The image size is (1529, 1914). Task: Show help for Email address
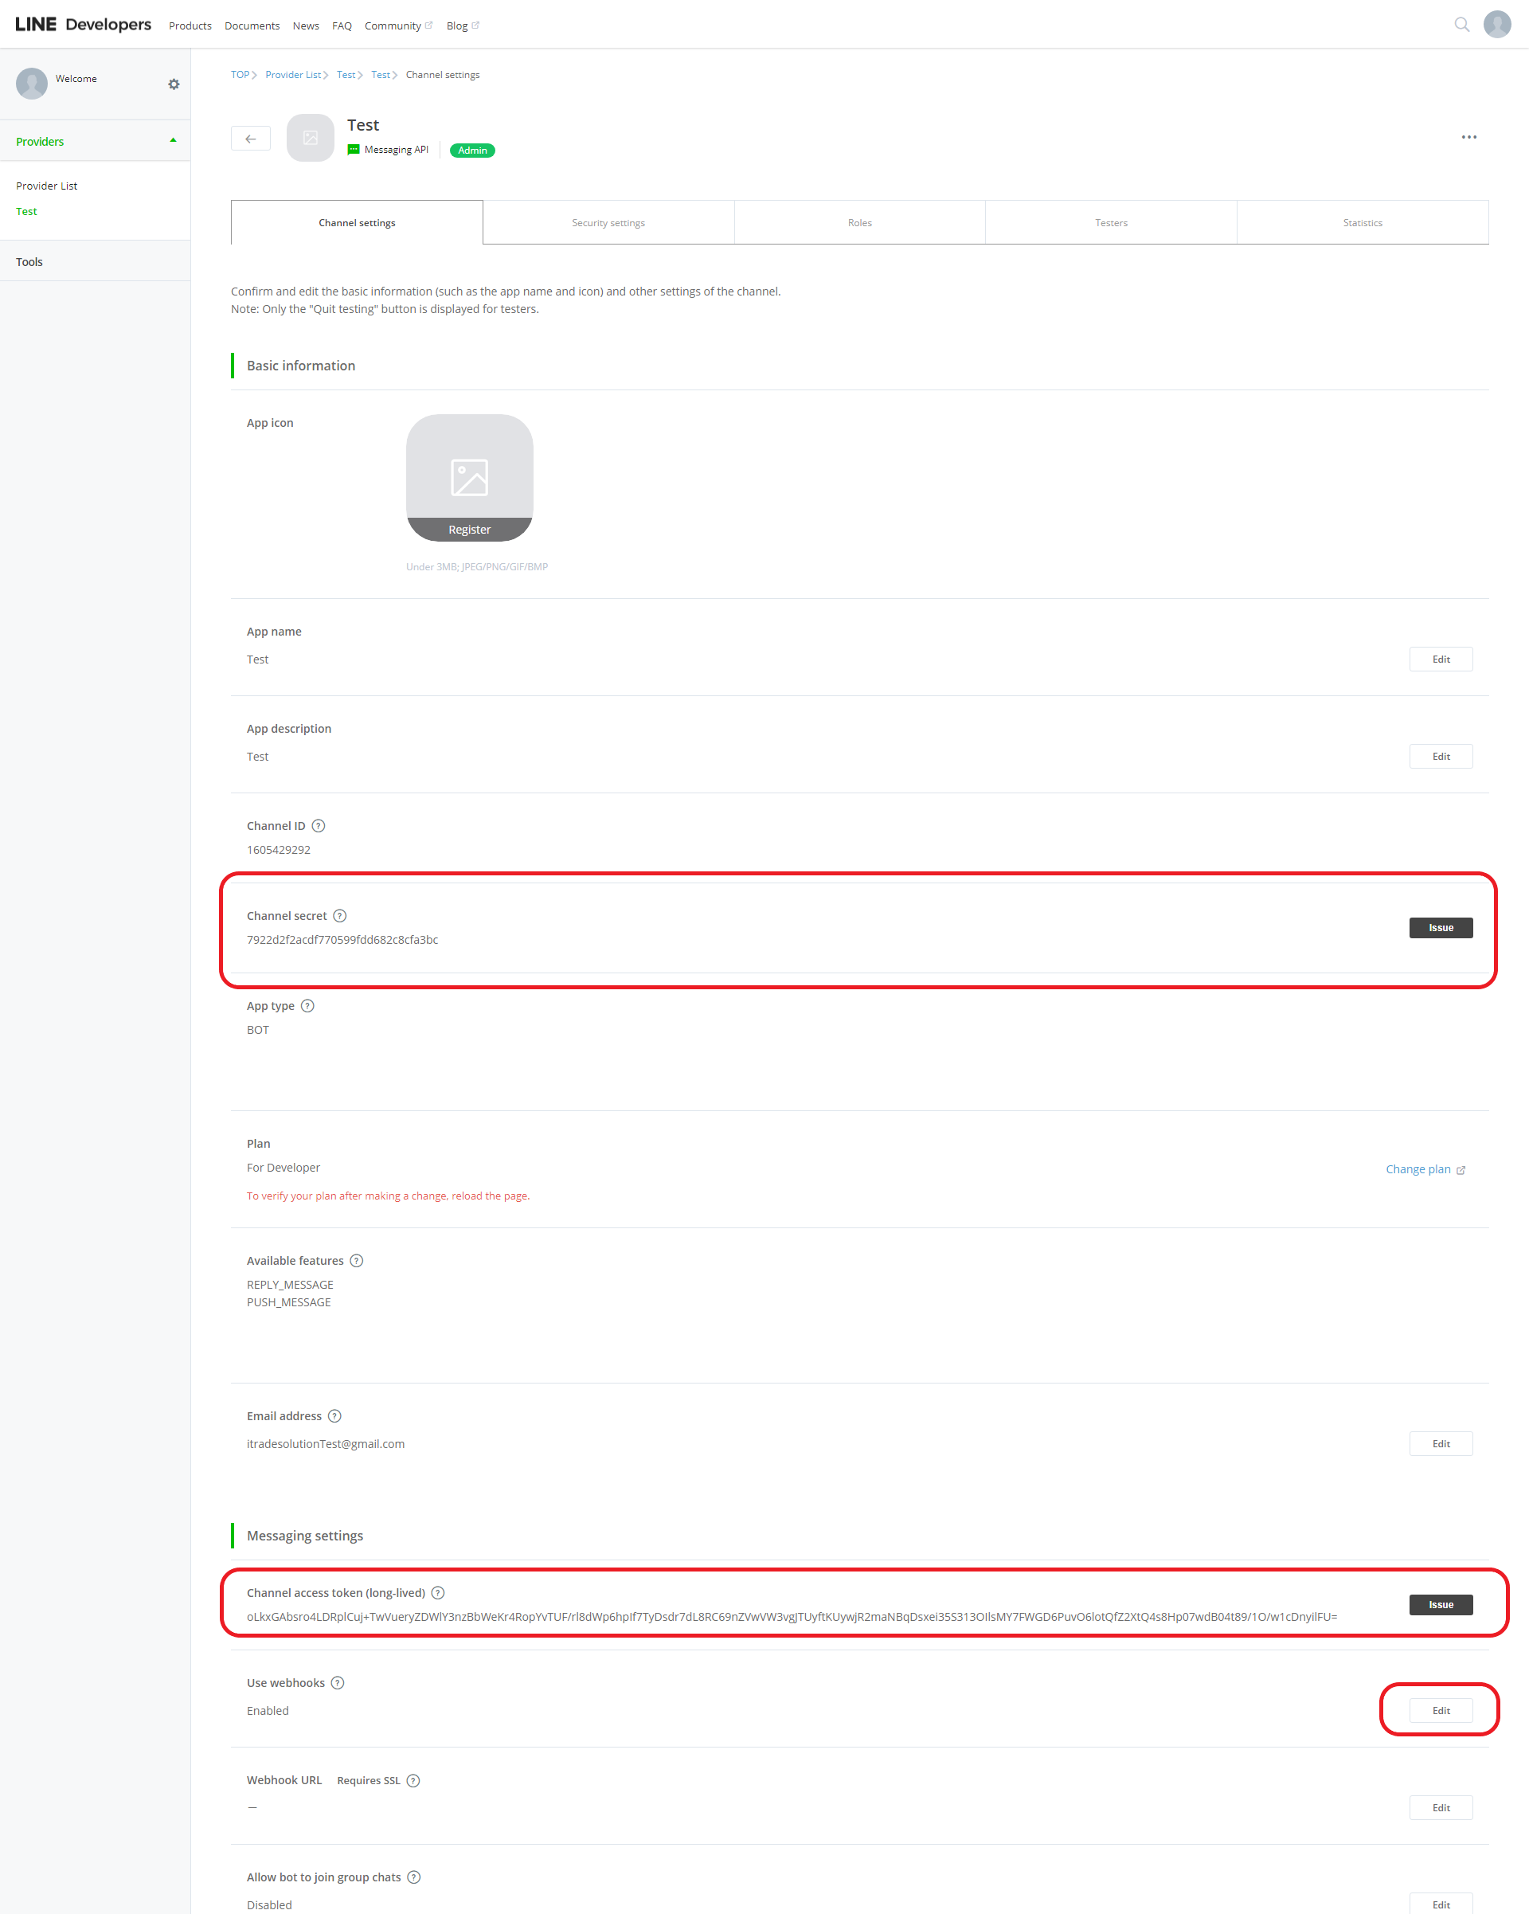click(334, 1416)
